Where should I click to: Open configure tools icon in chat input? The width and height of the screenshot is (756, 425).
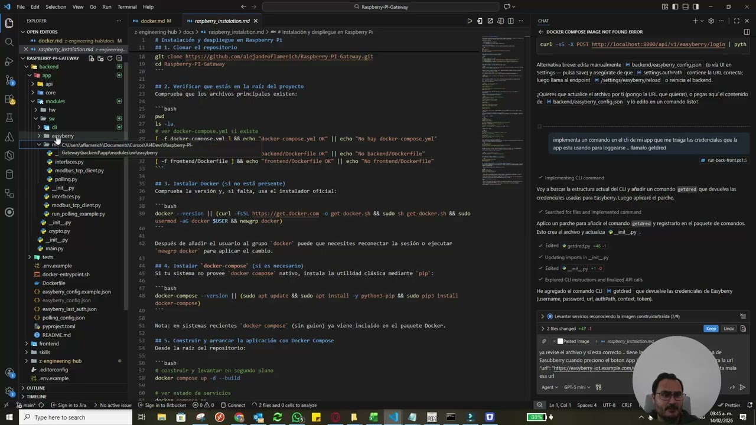598,387
